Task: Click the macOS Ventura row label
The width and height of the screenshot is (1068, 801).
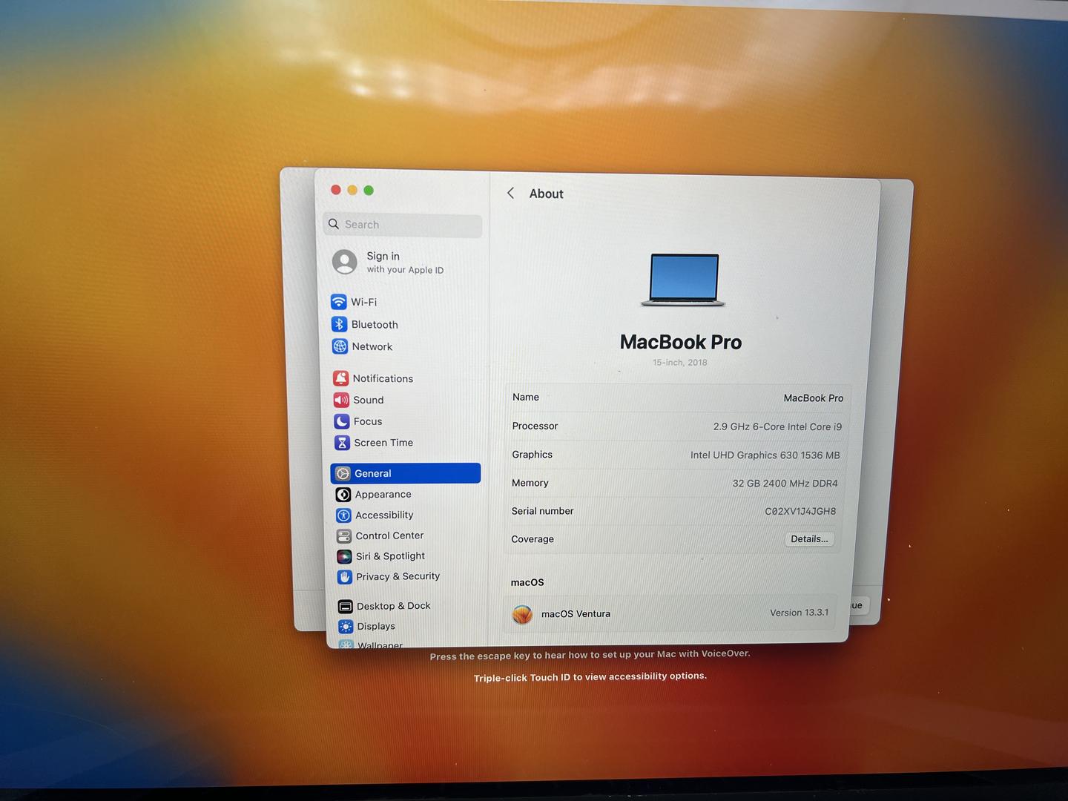Action: pos(576,614)
